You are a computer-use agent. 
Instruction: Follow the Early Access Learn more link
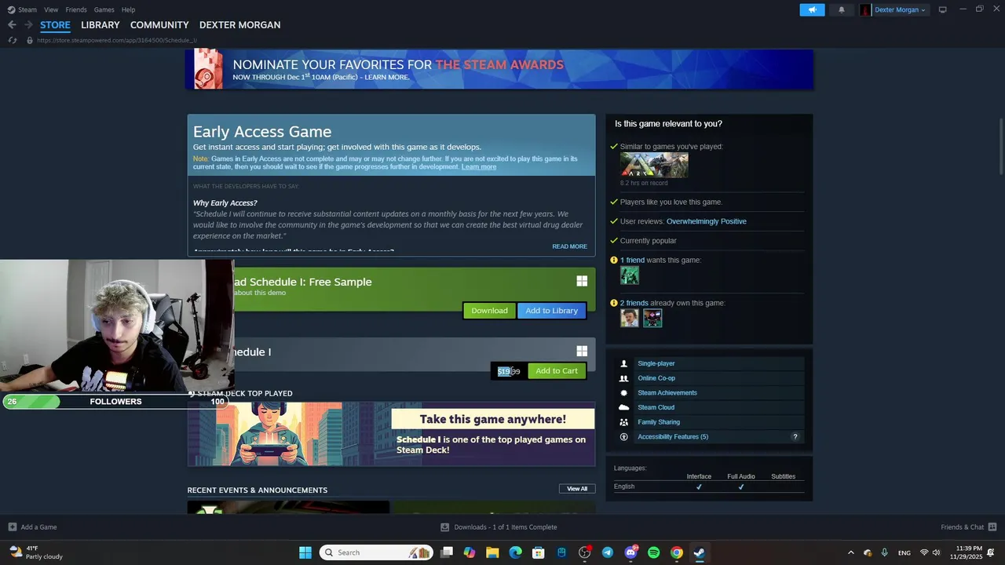pyautogui.click(x=479, y=166)
